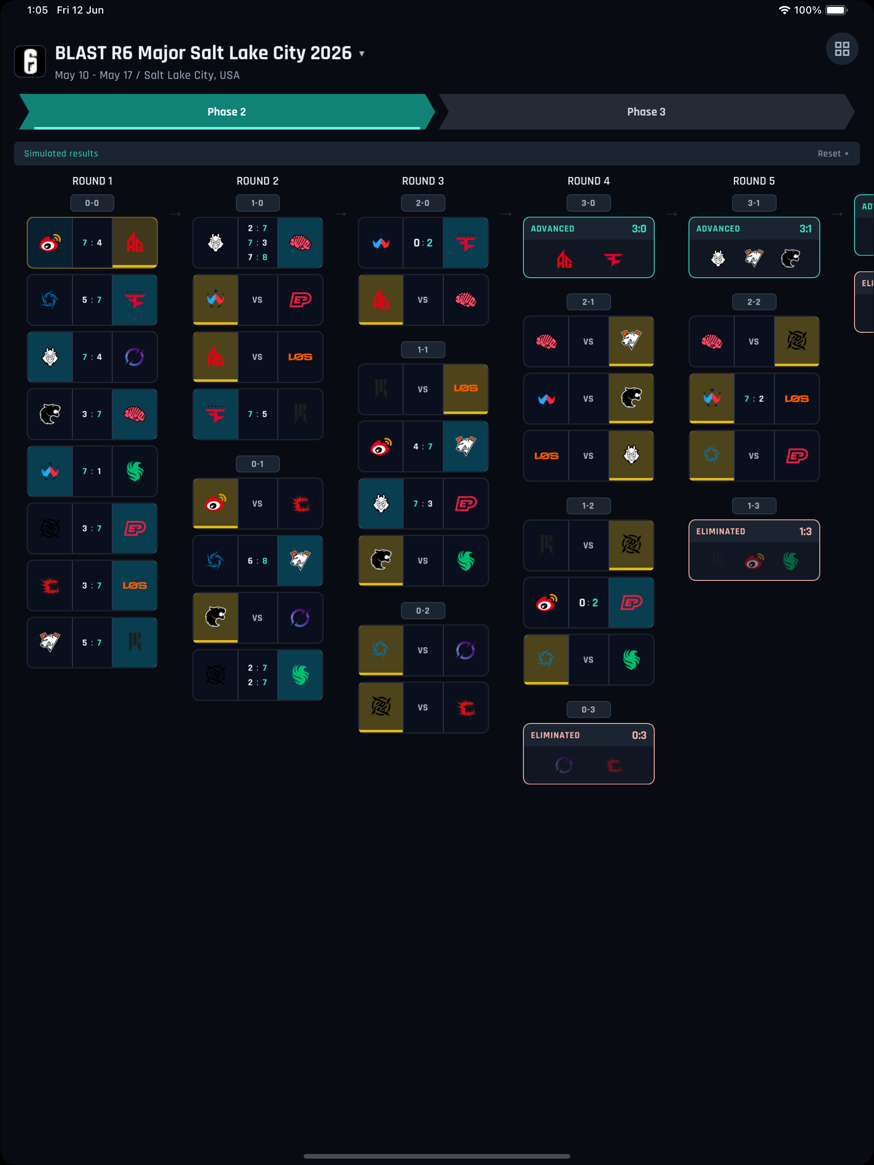Screen dimensions: 874x1165
Task: Click the 0-3 record badge in Round 4
Action: [589, 710]
